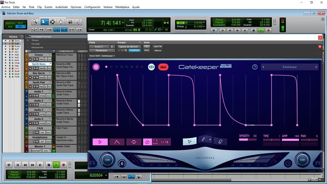Open the Archivo menu
Viewport: 327px width, 184px height.
click(x=6, y=7)
